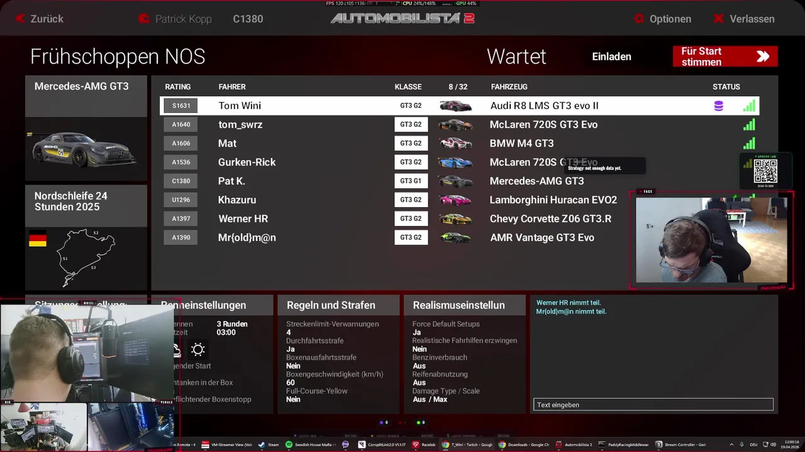Click the orange McLaren thumbnail in tom_swrz row
Screen dimensions: 805x452
[455, 124]
